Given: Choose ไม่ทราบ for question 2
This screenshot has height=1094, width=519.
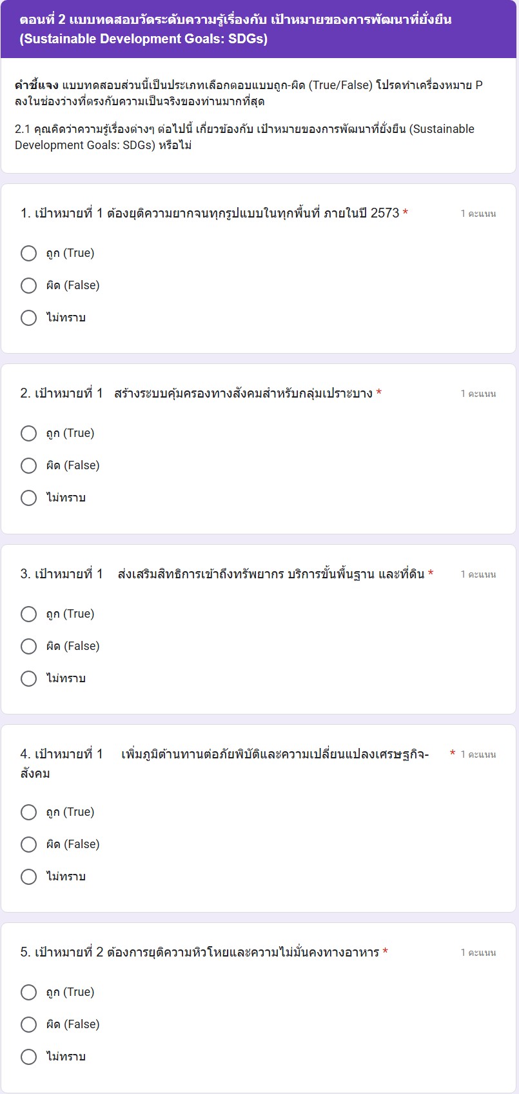Looking at the screenshot, I should click(x=28, y=498).
